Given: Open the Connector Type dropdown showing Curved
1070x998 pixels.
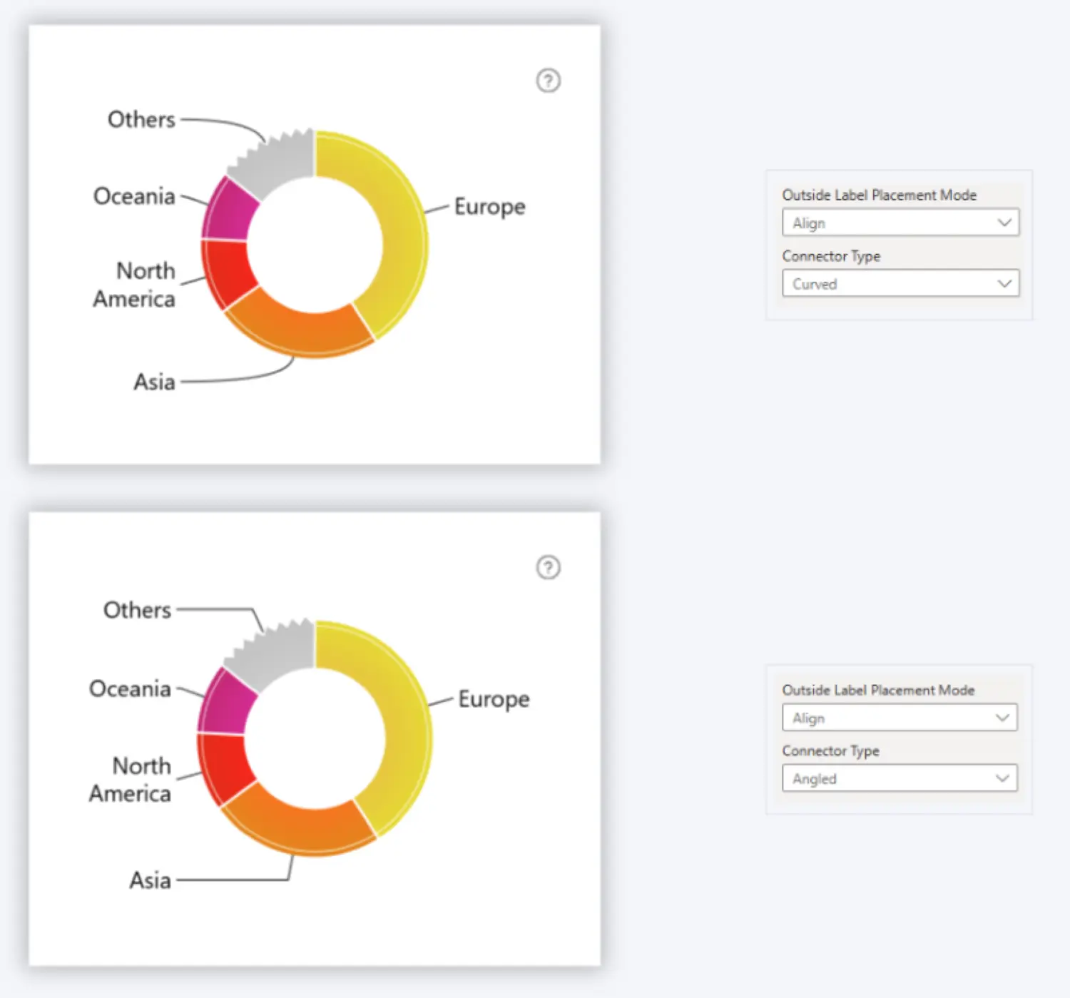Looking at the screenshot, I should tap(900, 283).
